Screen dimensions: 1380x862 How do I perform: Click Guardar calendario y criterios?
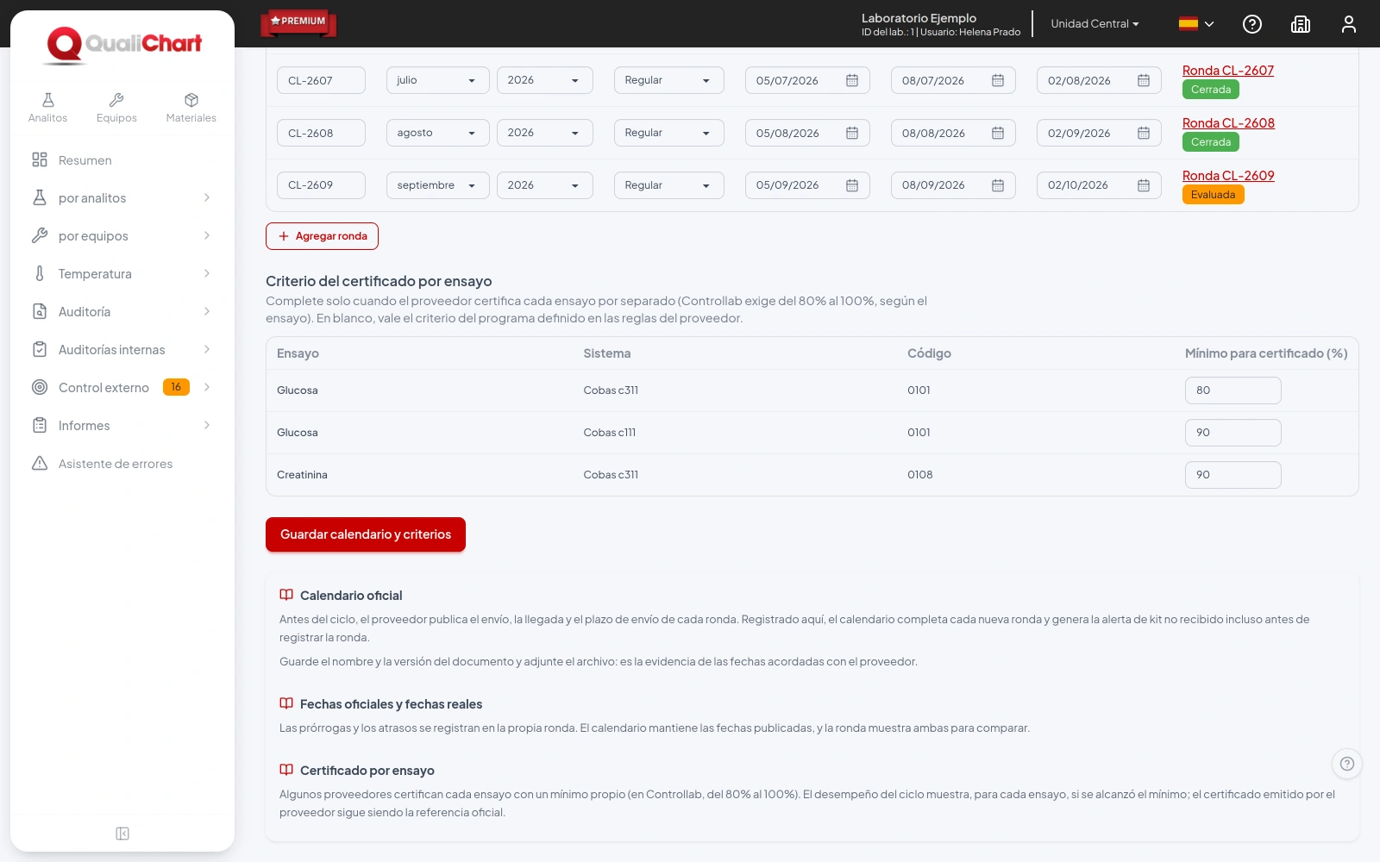pos(366,534)
